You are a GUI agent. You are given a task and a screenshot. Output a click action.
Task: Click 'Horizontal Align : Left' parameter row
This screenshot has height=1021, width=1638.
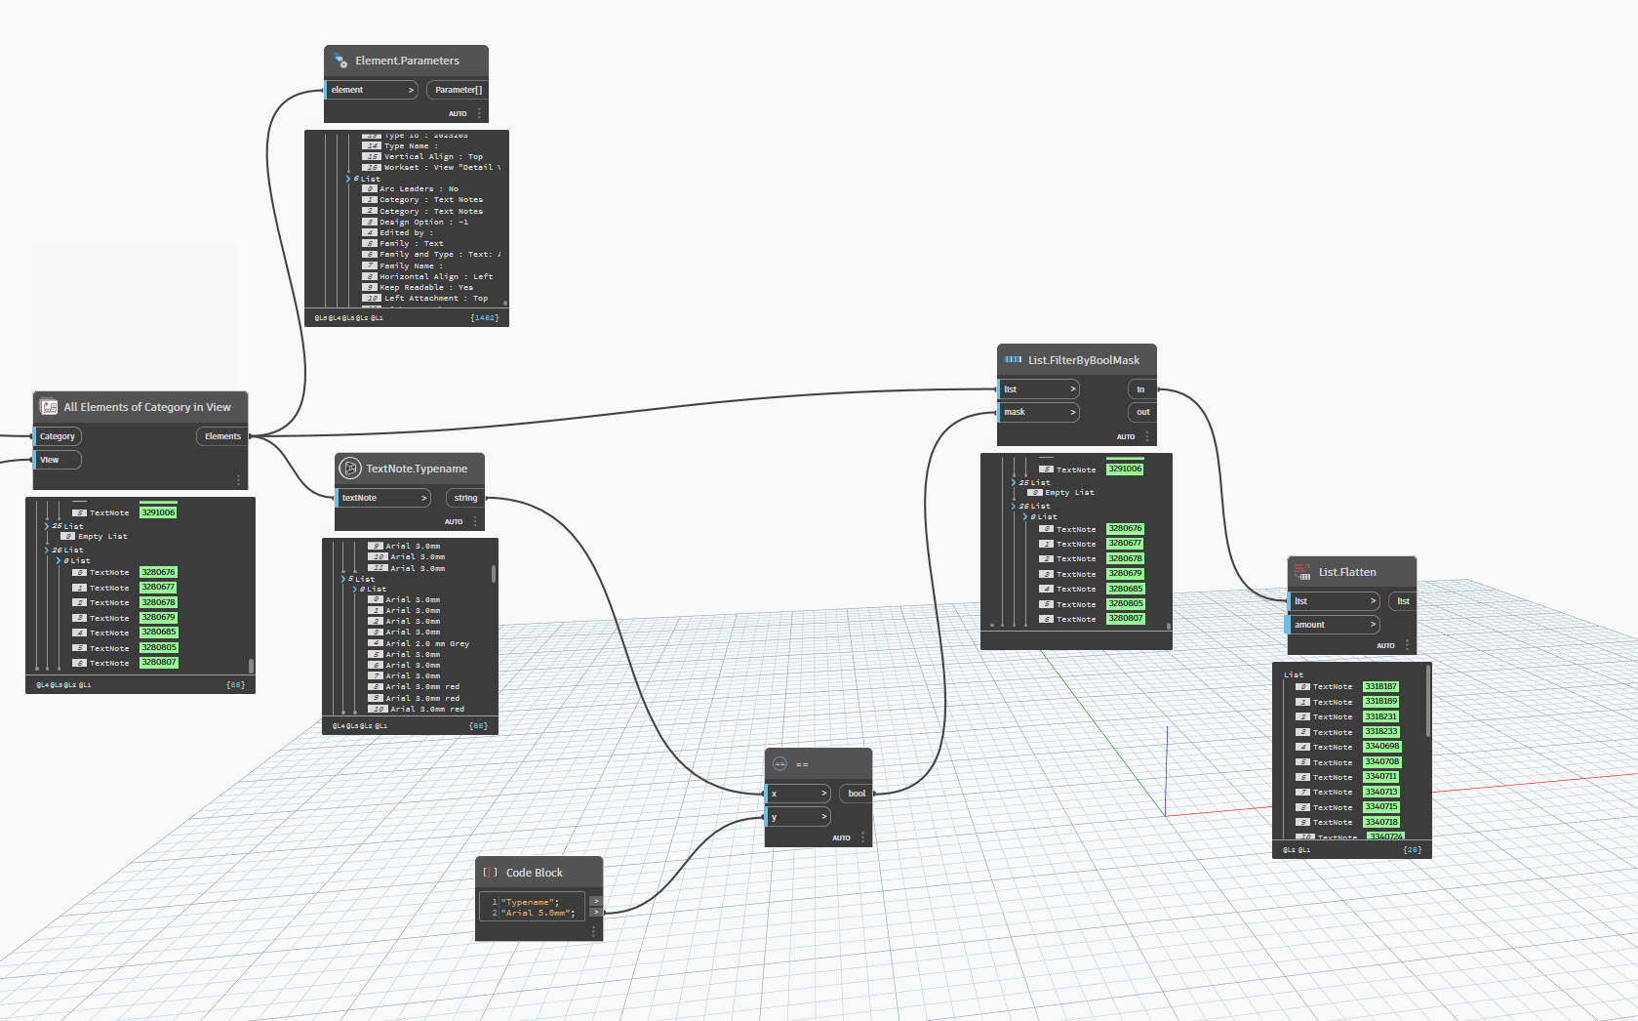click(428, 276)
